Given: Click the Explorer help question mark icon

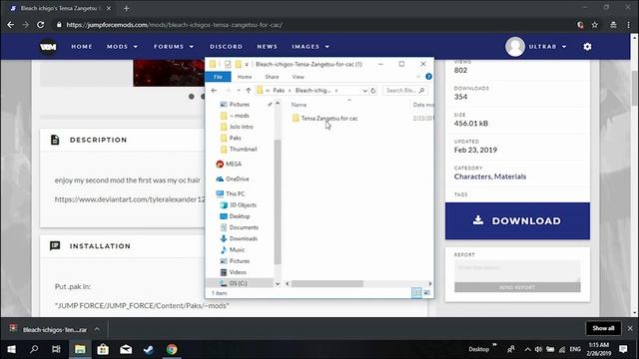Looking at the screenshot, I should 428,77.
